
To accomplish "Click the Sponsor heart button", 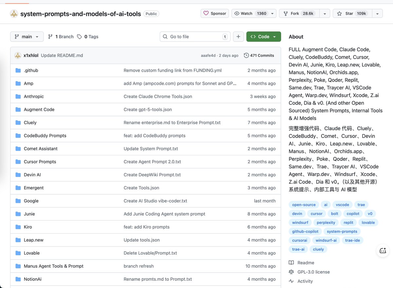I will pyautogui.click(x=215, y=13).
